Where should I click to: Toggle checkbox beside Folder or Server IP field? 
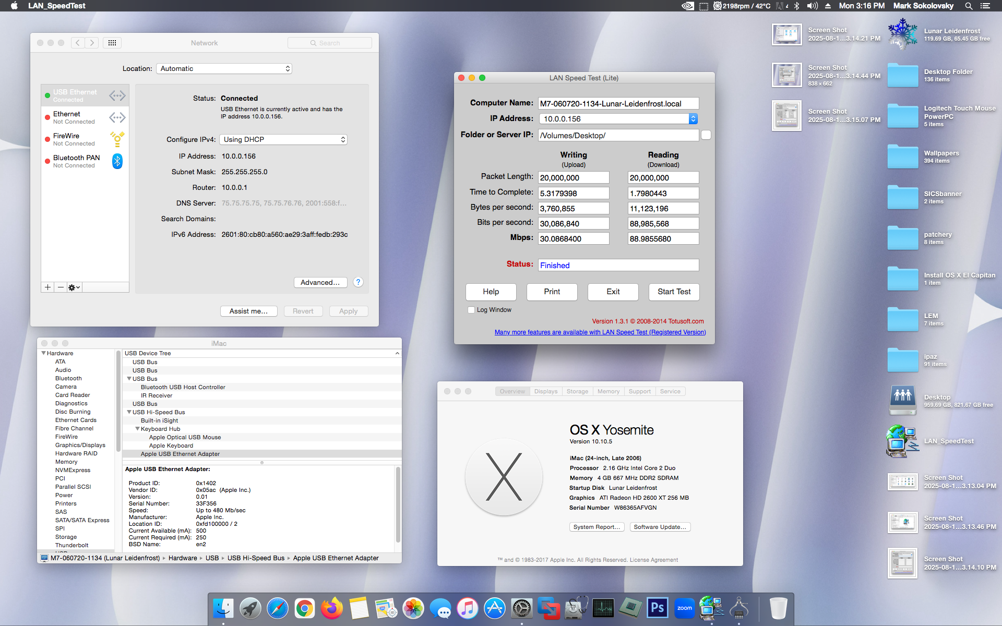tap(706, 135)
